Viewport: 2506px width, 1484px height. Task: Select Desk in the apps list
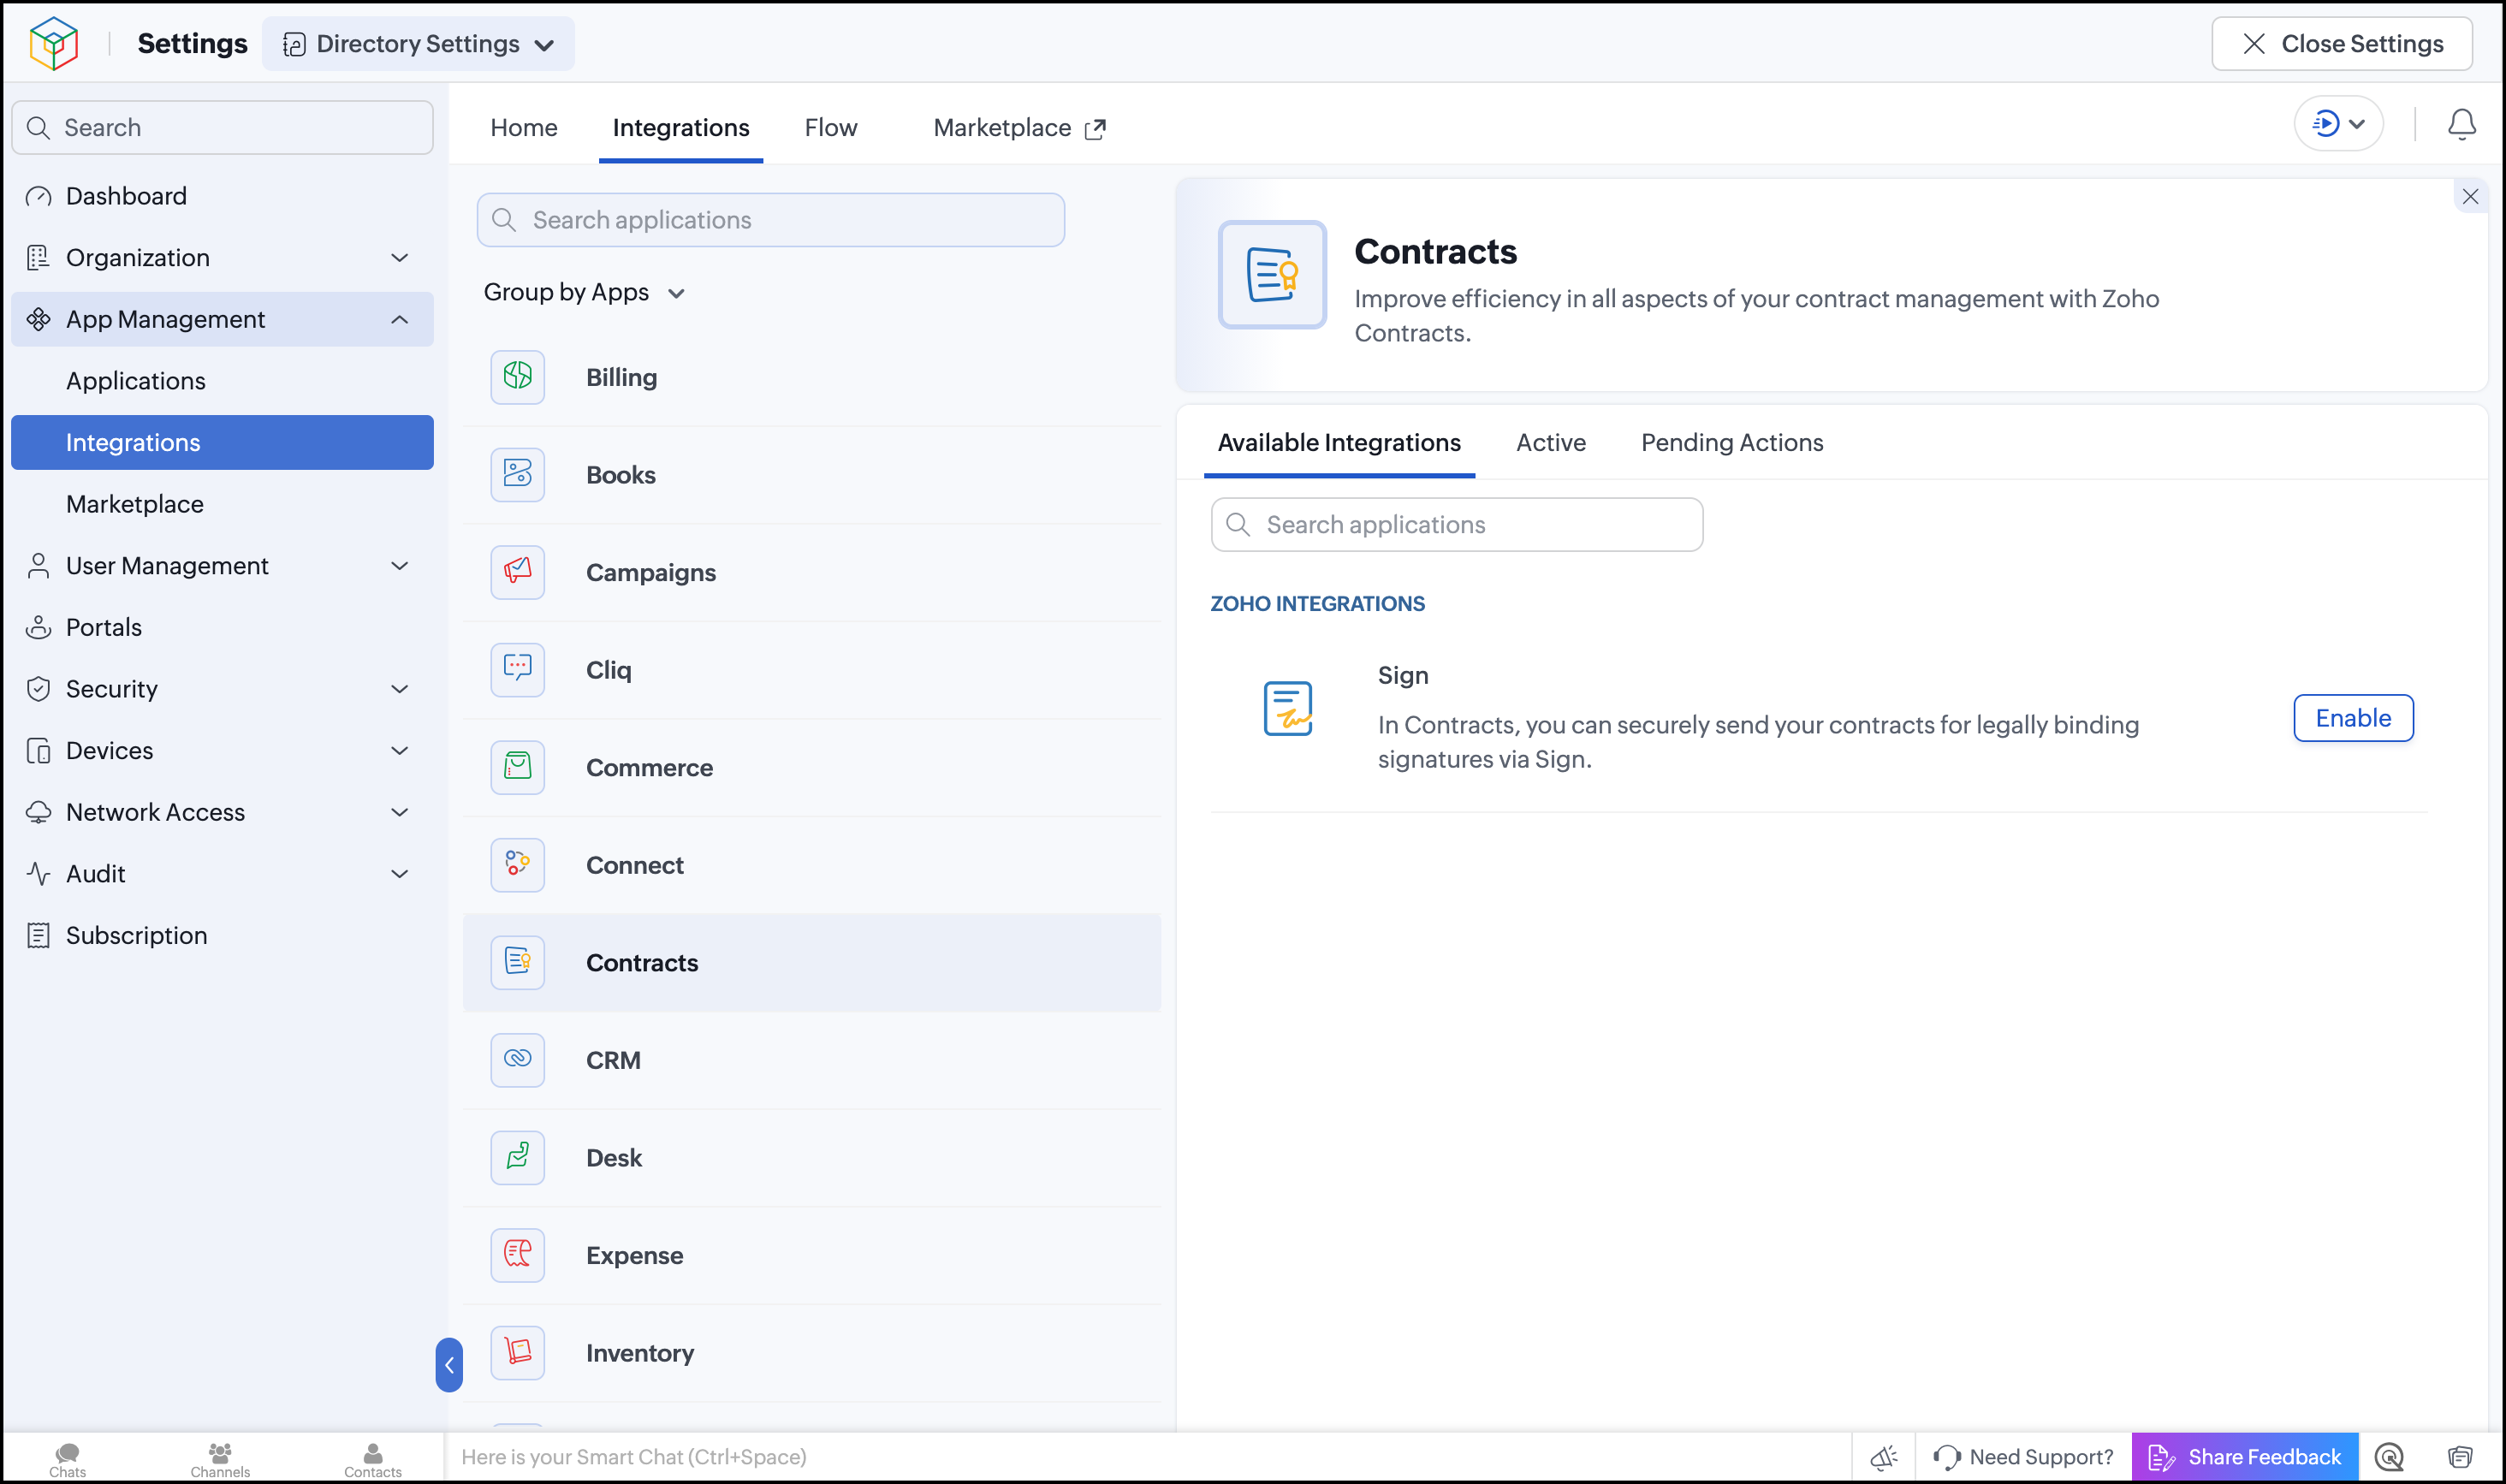811,1157
